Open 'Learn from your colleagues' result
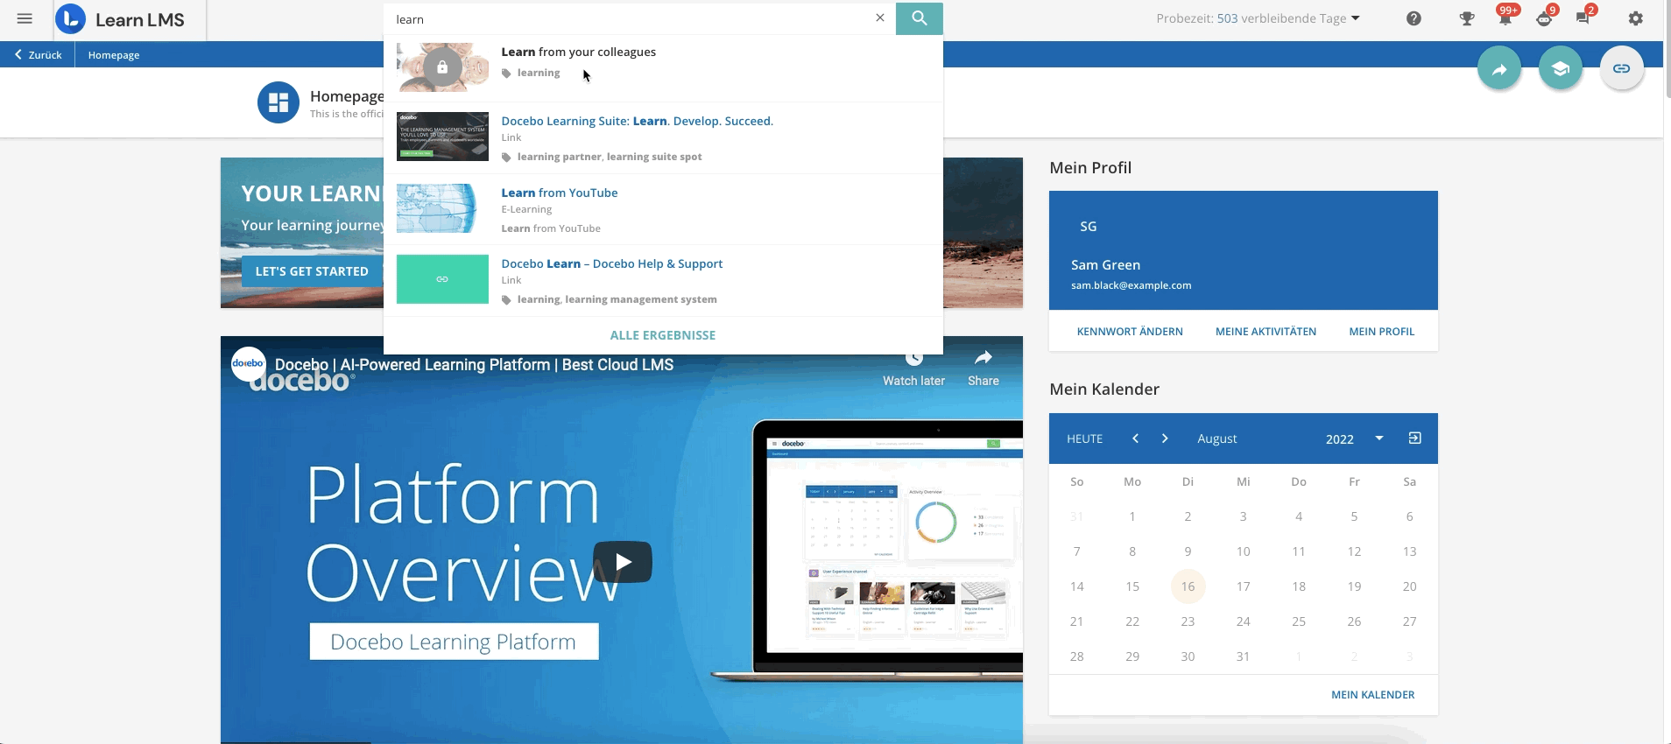 pyautogui.click(x=578, y=52)
